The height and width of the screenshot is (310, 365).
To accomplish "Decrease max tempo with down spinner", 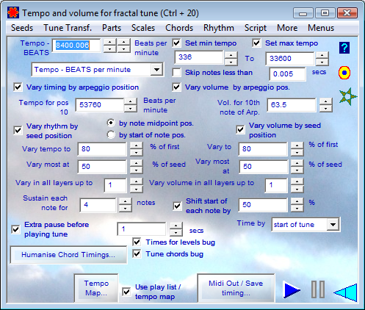I will pos(322,62).
